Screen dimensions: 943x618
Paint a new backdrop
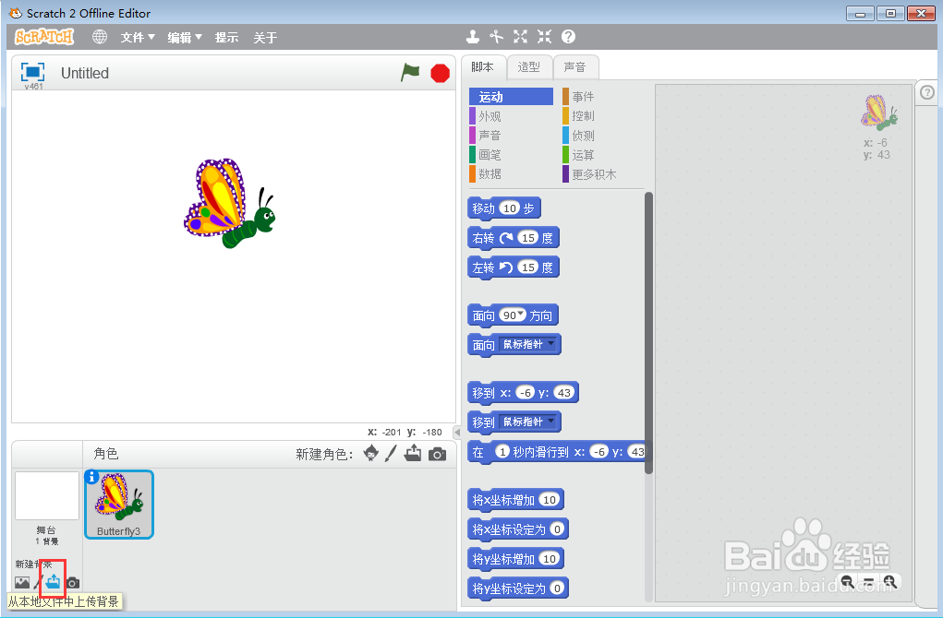(x=38, y=582)
